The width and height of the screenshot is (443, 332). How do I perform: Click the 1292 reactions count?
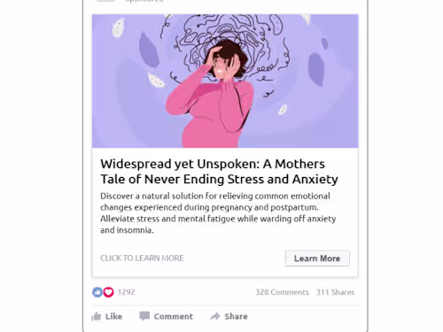coord(126,292)
